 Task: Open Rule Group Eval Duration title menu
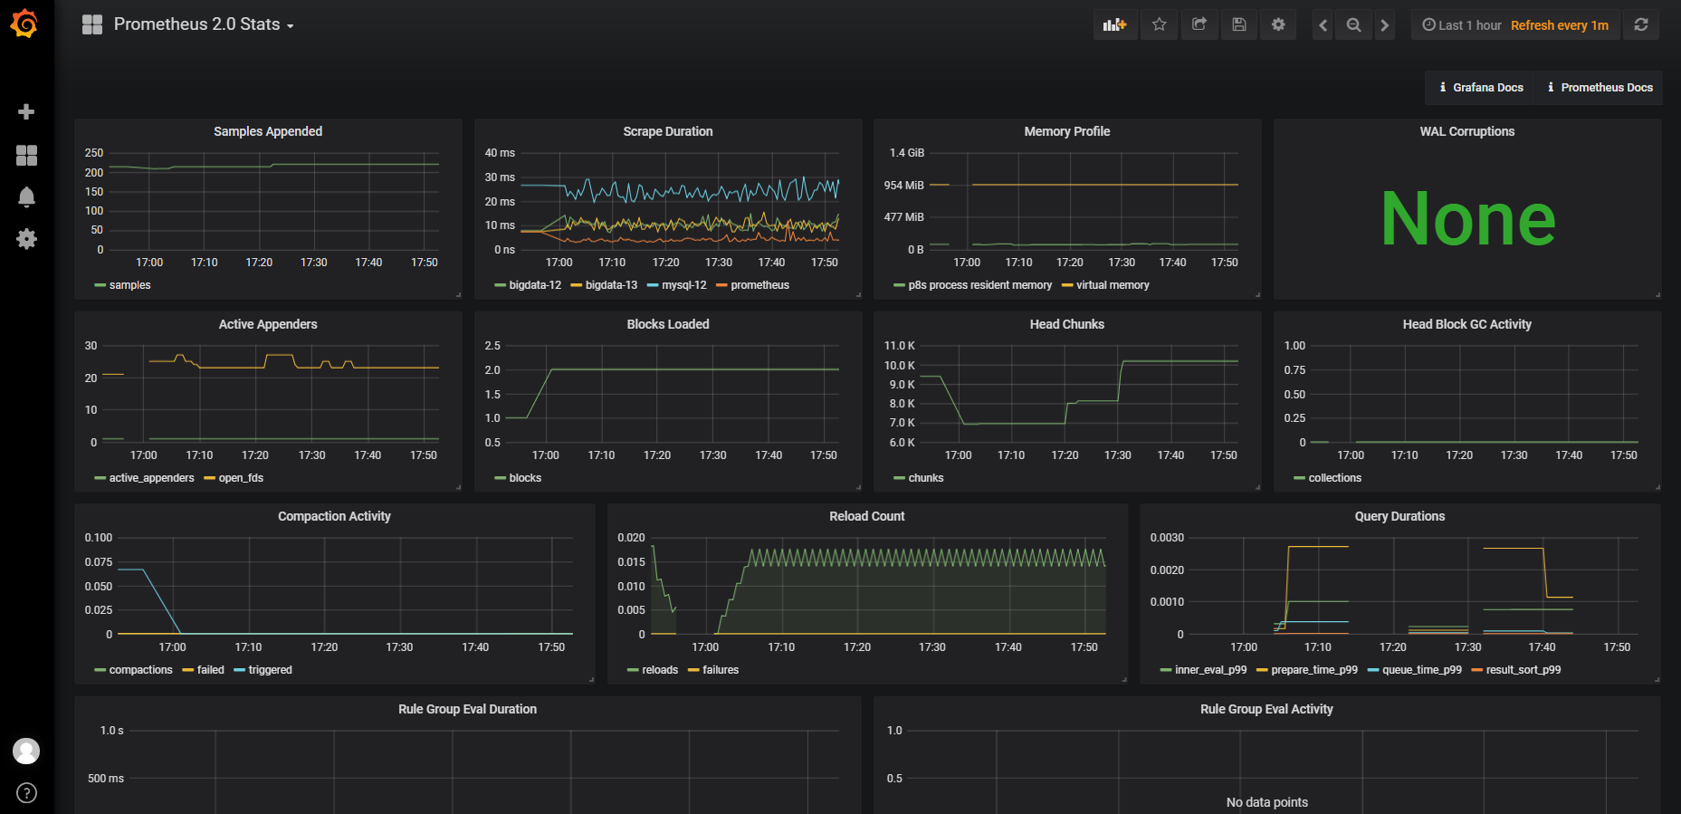468,709
